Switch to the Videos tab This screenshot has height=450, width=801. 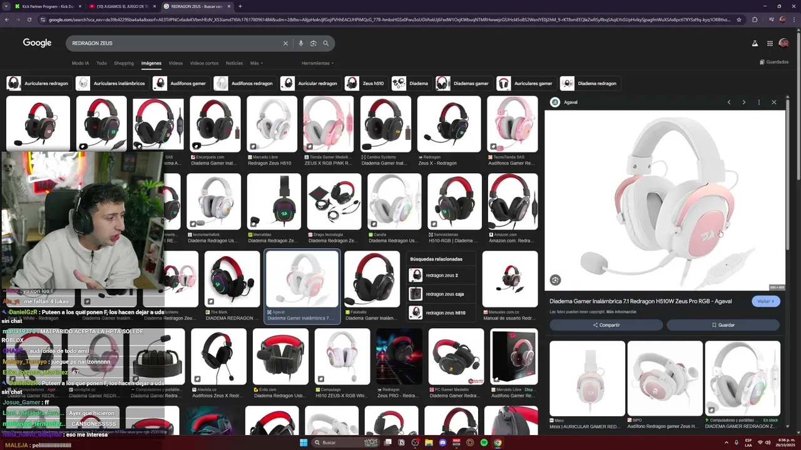click(x=176, y=63)
